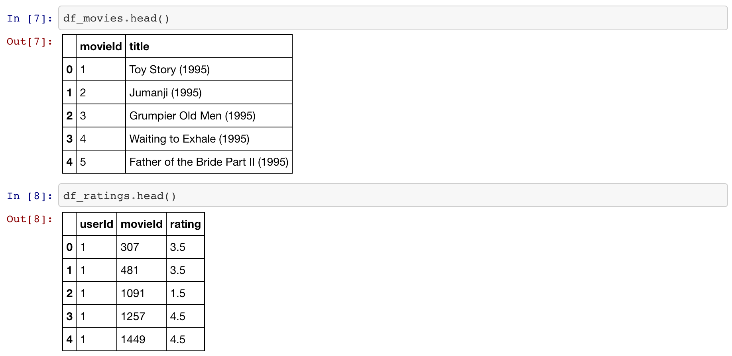This screenshot has width=732, height=356.
Task: Select the In [7] prompt label
Action: [x=30, y=18]
